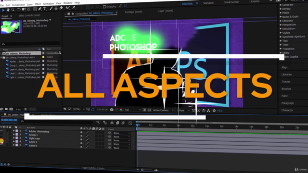
Task: Select the Rotation tool
Action: tap(19, 10)
